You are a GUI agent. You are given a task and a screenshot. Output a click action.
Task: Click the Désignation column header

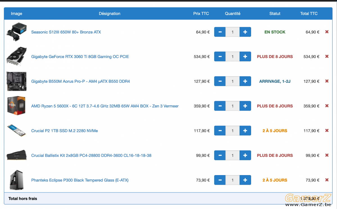[110, 13]
